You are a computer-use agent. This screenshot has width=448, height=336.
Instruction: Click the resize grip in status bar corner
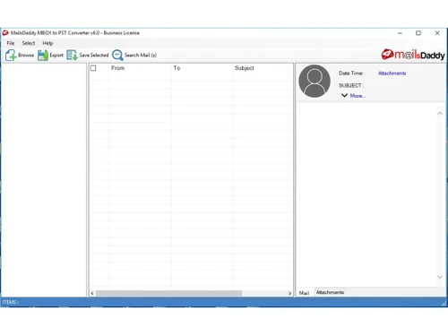tap(444, 304)
